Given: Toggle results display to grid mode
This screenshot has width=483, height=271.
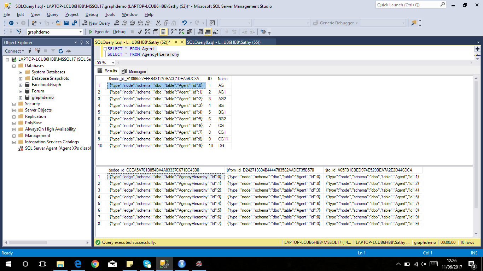Looking at the screenshot, I should coord(208,32).
